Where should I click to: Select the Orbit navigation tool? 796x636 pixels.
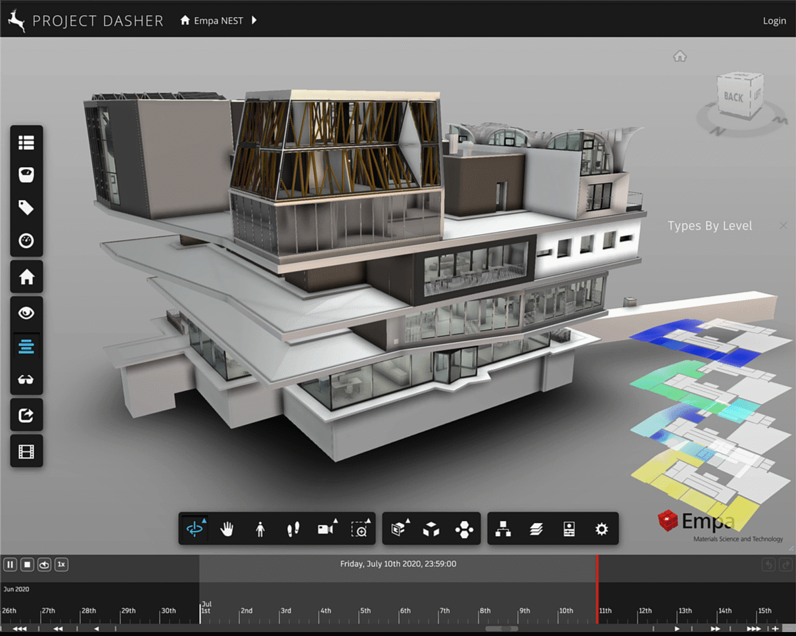coord(195,529)
